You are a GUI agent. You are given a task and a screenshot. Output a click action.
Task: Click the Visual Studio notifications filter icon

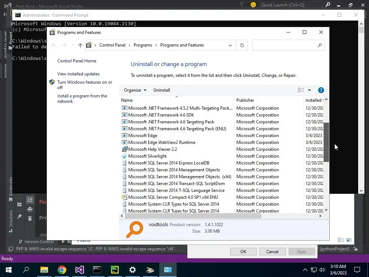(241, 4)
